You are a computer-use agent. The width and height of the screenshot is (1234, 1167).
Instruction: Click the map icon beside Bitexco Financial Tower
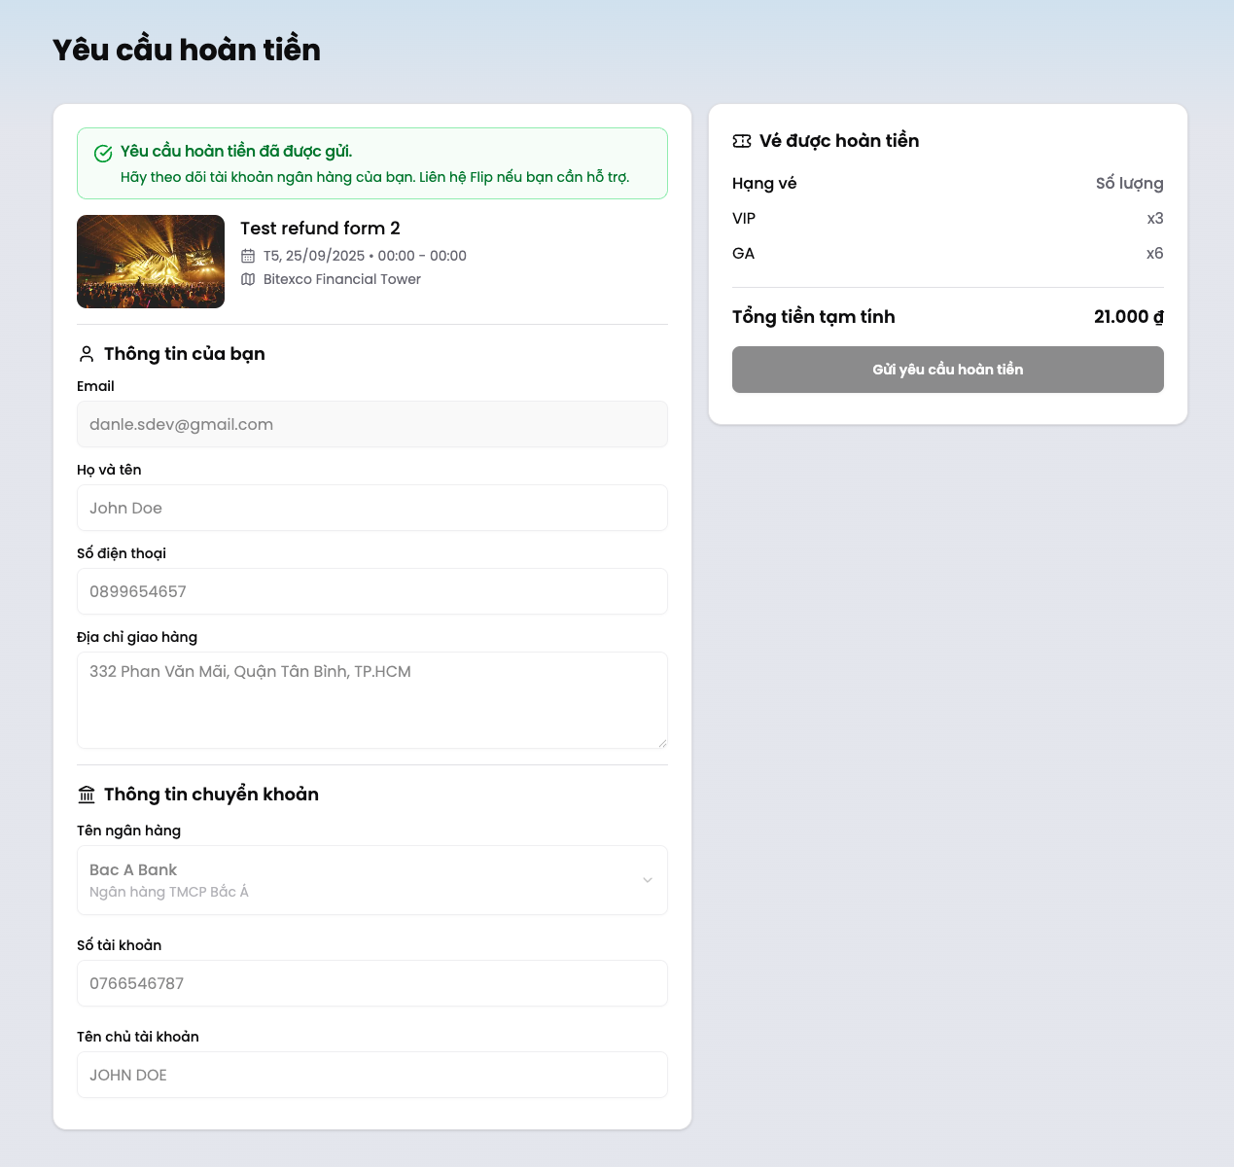pyautogui.click(x=248, y=279)
